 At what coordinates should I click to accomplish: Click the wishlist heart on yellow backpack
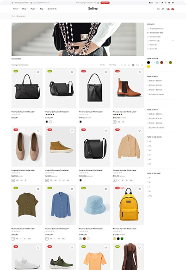pyautogui.click(x=140, y=189)
